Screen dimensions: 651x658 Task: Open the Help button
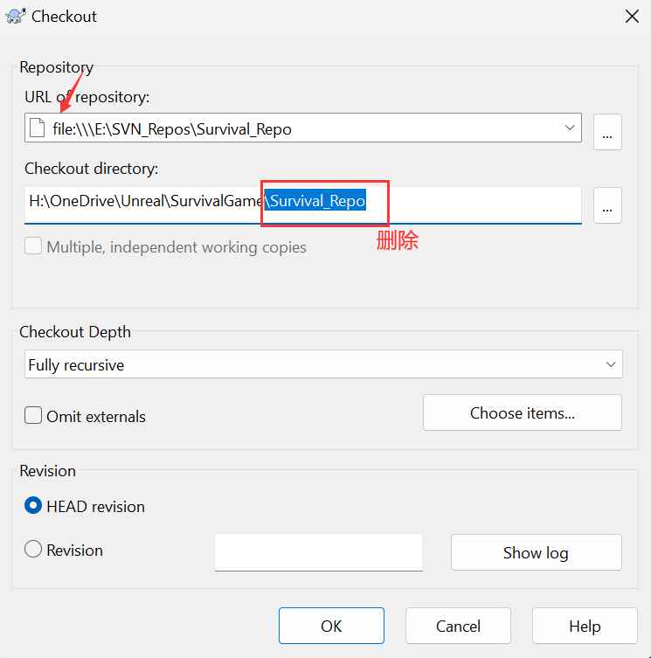point(585,626)
